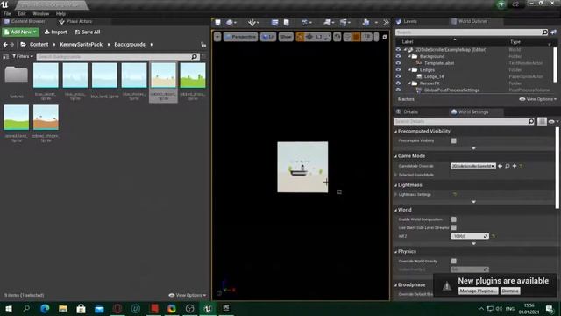
Task: Open the Add New dropdown
Action: tap(20, 32)
